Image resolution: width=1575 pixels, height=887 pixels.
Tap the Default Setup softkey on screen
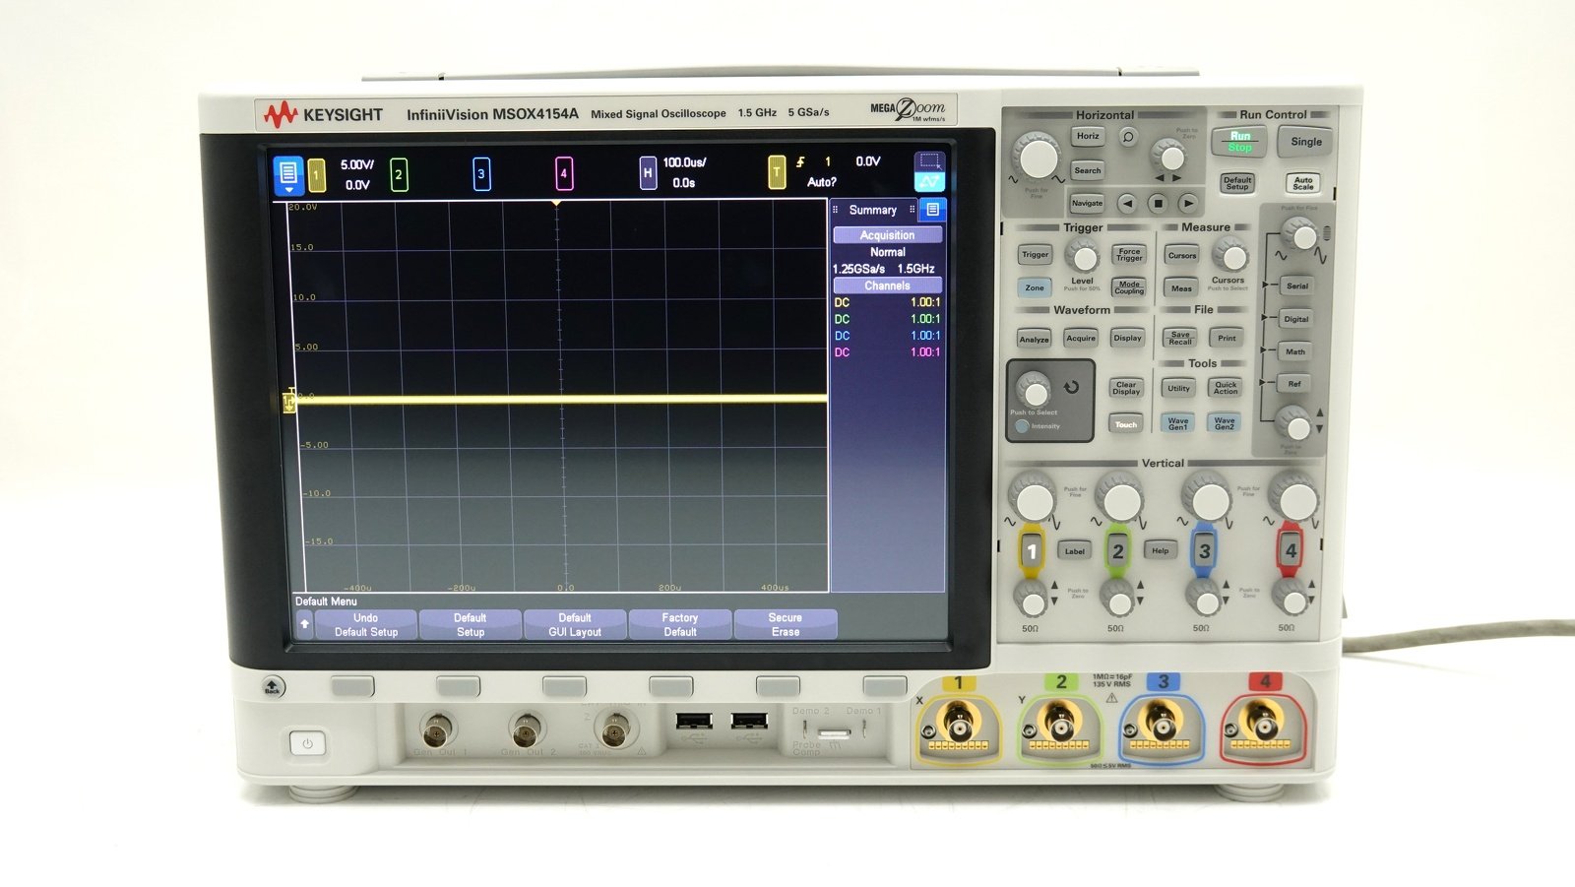[x=471, y=625]
